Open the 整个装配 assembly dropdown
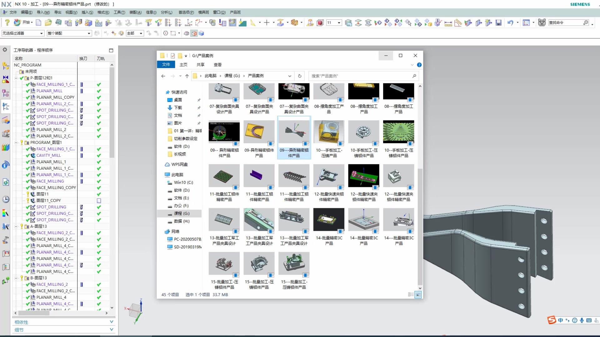600x337 pixels. click(x=89, y=33)
